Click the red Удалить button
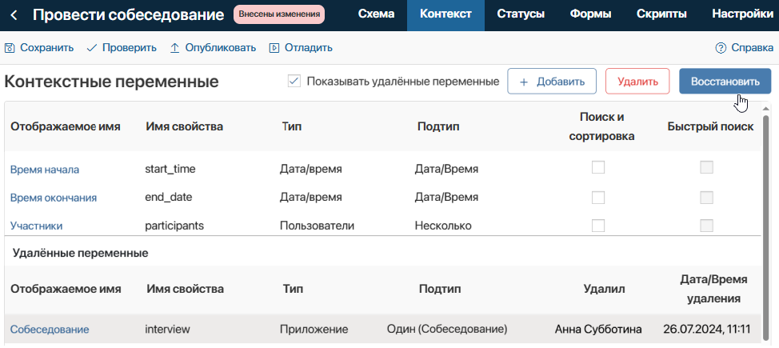The height and width of the screenshot is (348, 779). (x=638, y=82)
